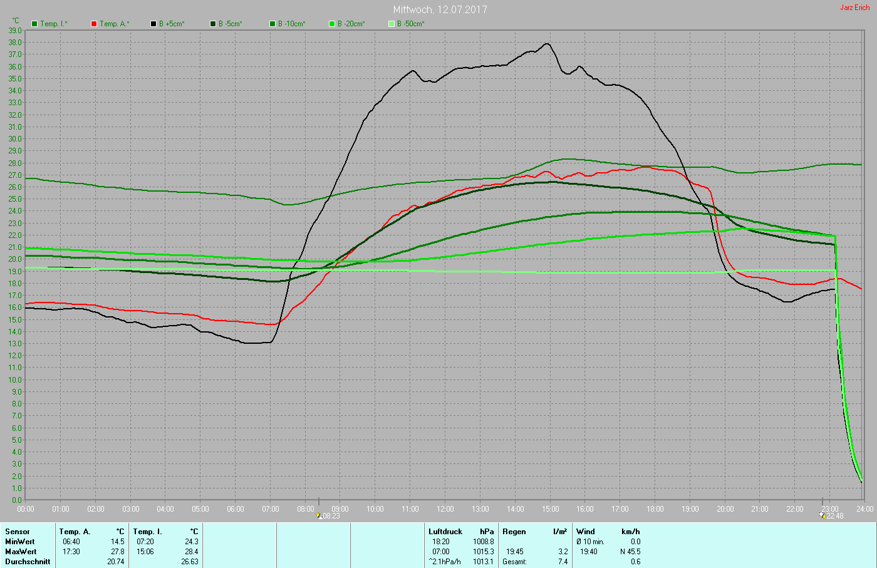877x568 pixels.
Task: Click the Temp. I. minimum value 24.3
Action: click(192, 542)
